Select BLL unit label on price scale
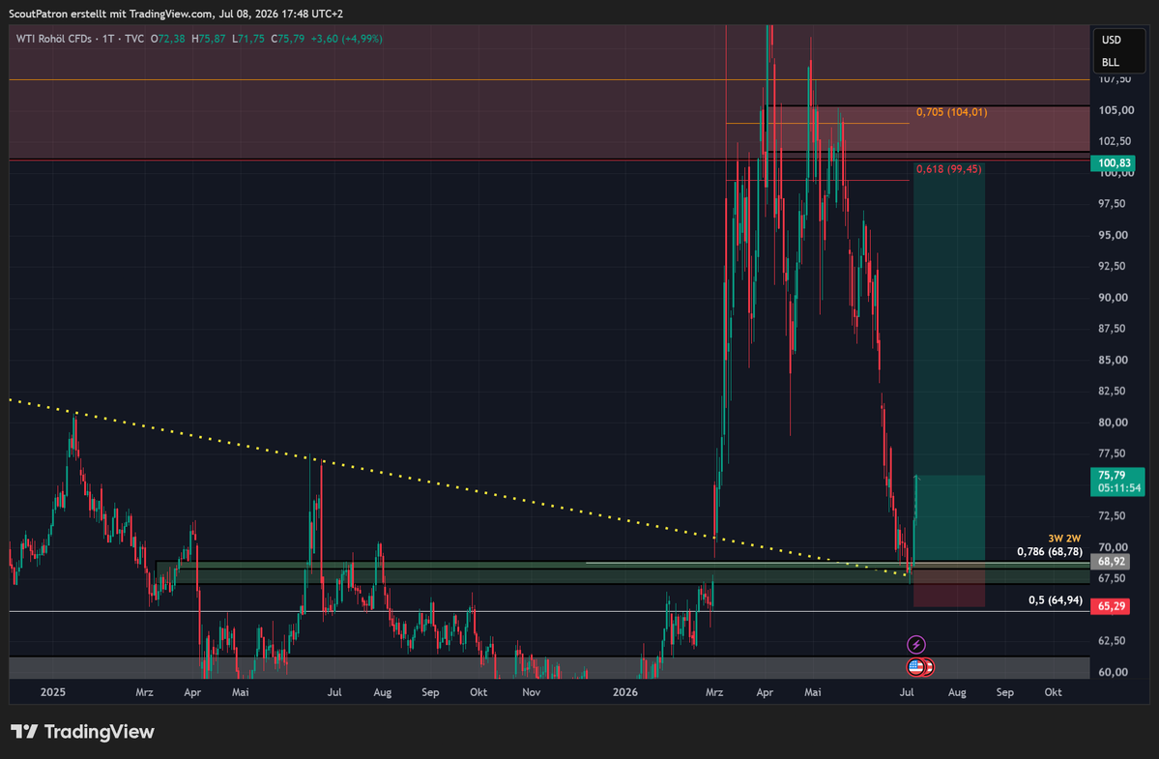This screenshot has width=1159, height=759. coord(1111,62)
